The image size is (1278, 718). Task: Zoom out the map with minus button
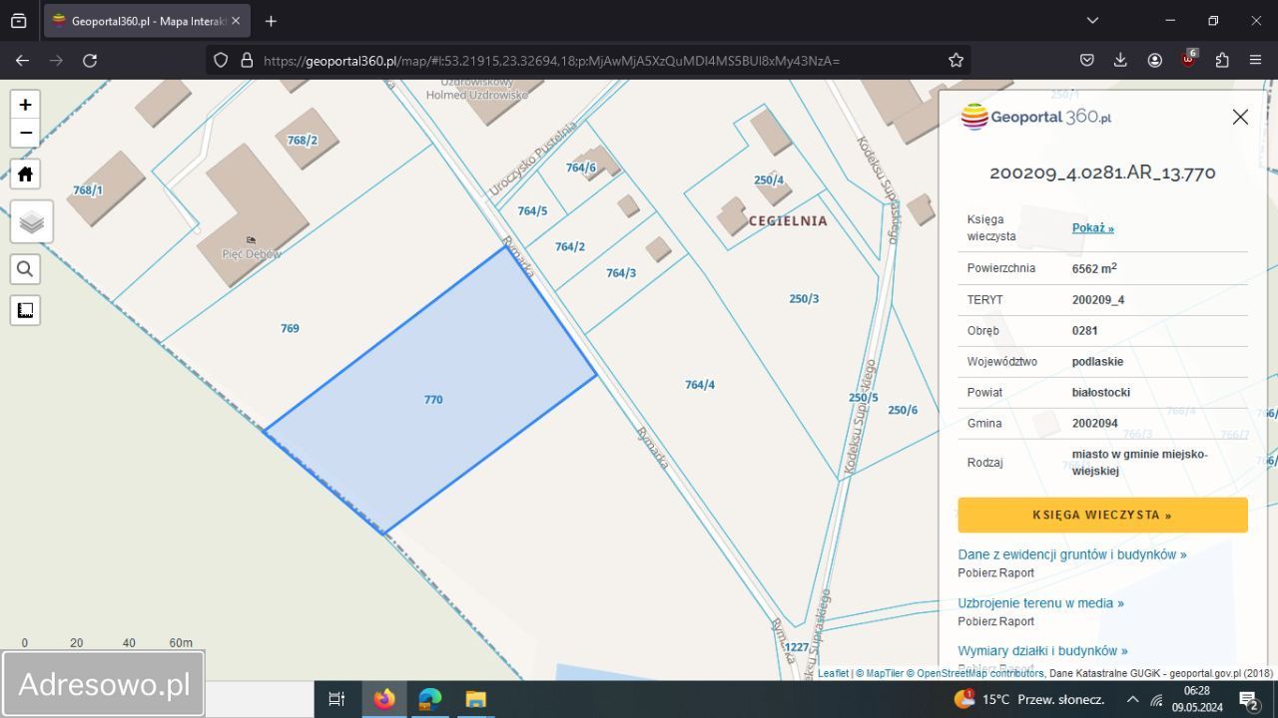pyautogui.click(x=26, y=133)
